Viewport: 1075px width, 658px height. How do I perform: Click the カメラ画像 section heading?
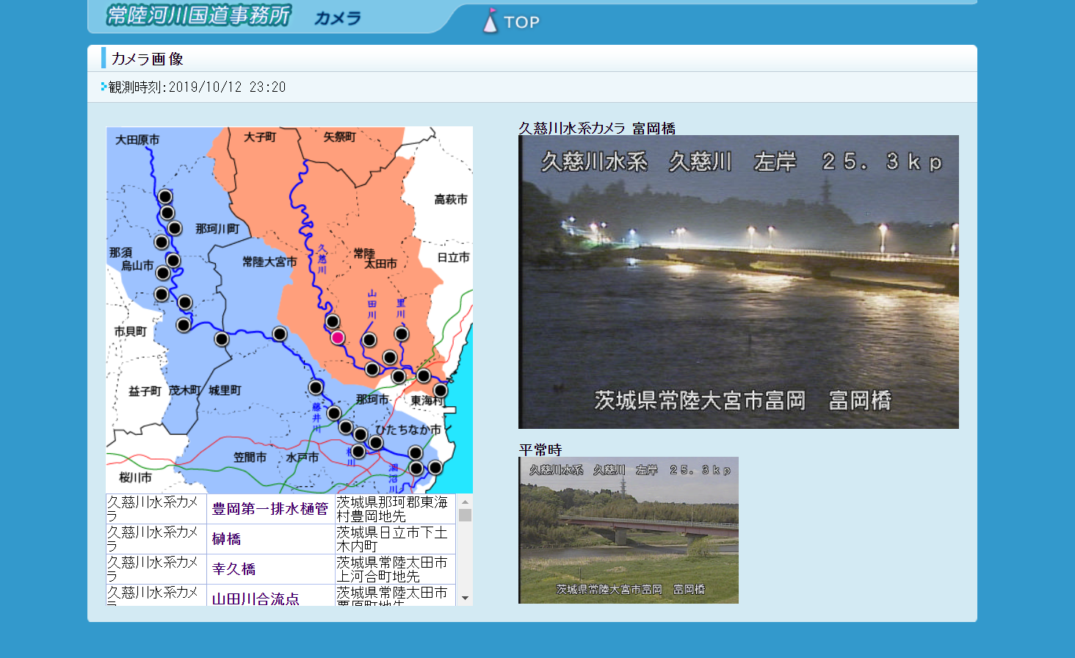coord(147,59)
